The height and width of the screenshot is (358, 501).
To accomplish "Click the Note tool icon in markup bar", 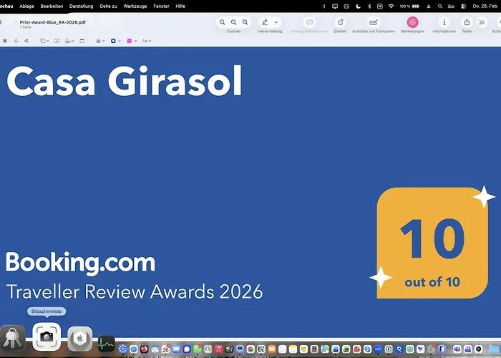I will [x=82, y=41].
